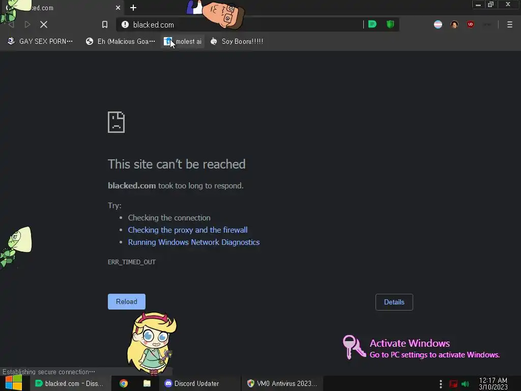
Task: Open the molest ai bookmark
Action: pos(183,41)
